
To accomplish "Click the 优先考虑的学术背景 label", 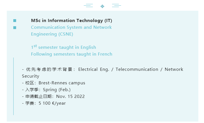I will [49, 69].
